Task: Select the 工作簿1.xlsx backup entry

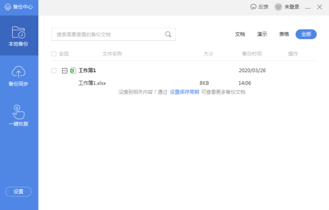Action: point(92,83)
